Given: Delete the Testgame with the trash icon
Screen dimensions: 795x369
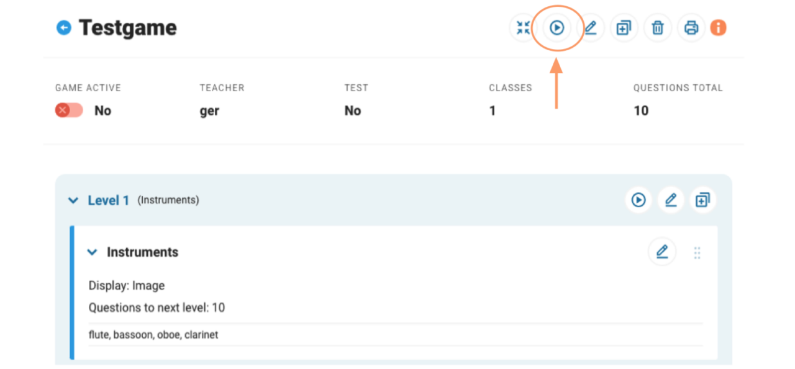Looking at the screenshot, I should tap(658, 28).
